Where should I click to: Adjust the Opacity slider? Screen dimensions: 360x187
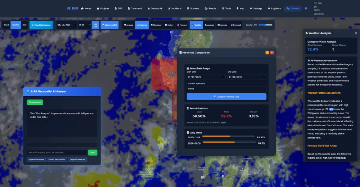click(265, 25)
